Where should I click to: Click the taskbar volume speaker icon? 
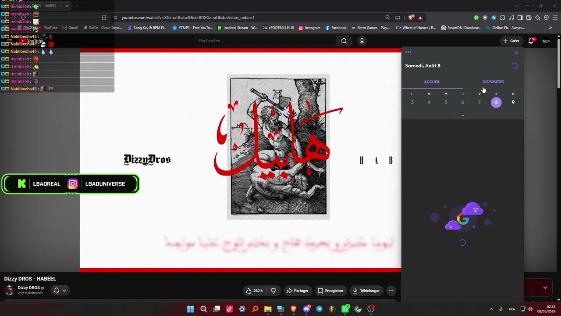click(x=530, y=309)
